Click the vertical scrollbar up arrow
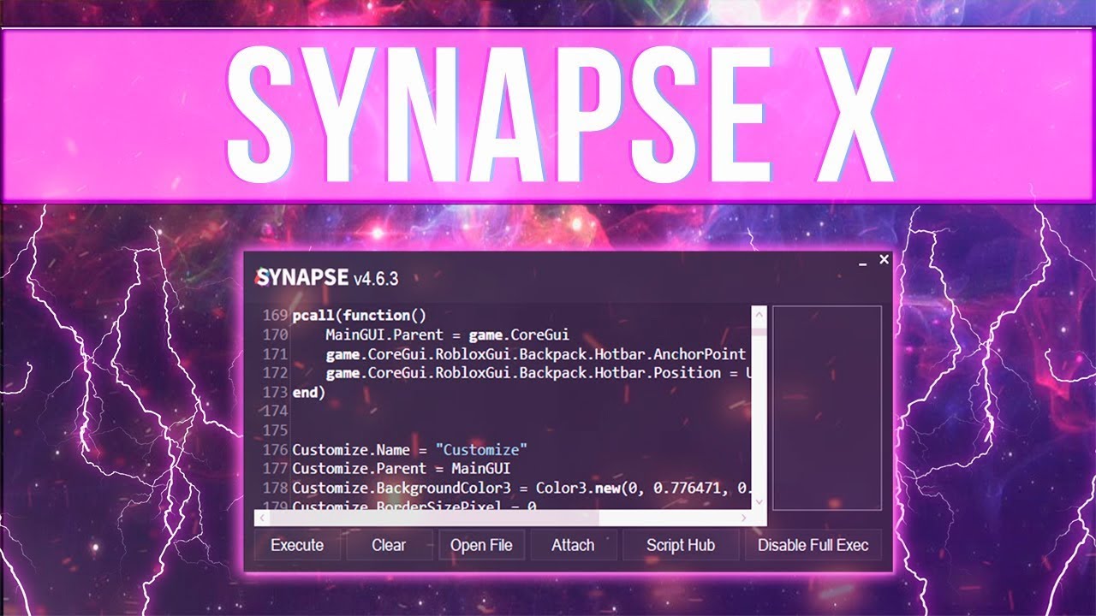 tap(759, 315)
